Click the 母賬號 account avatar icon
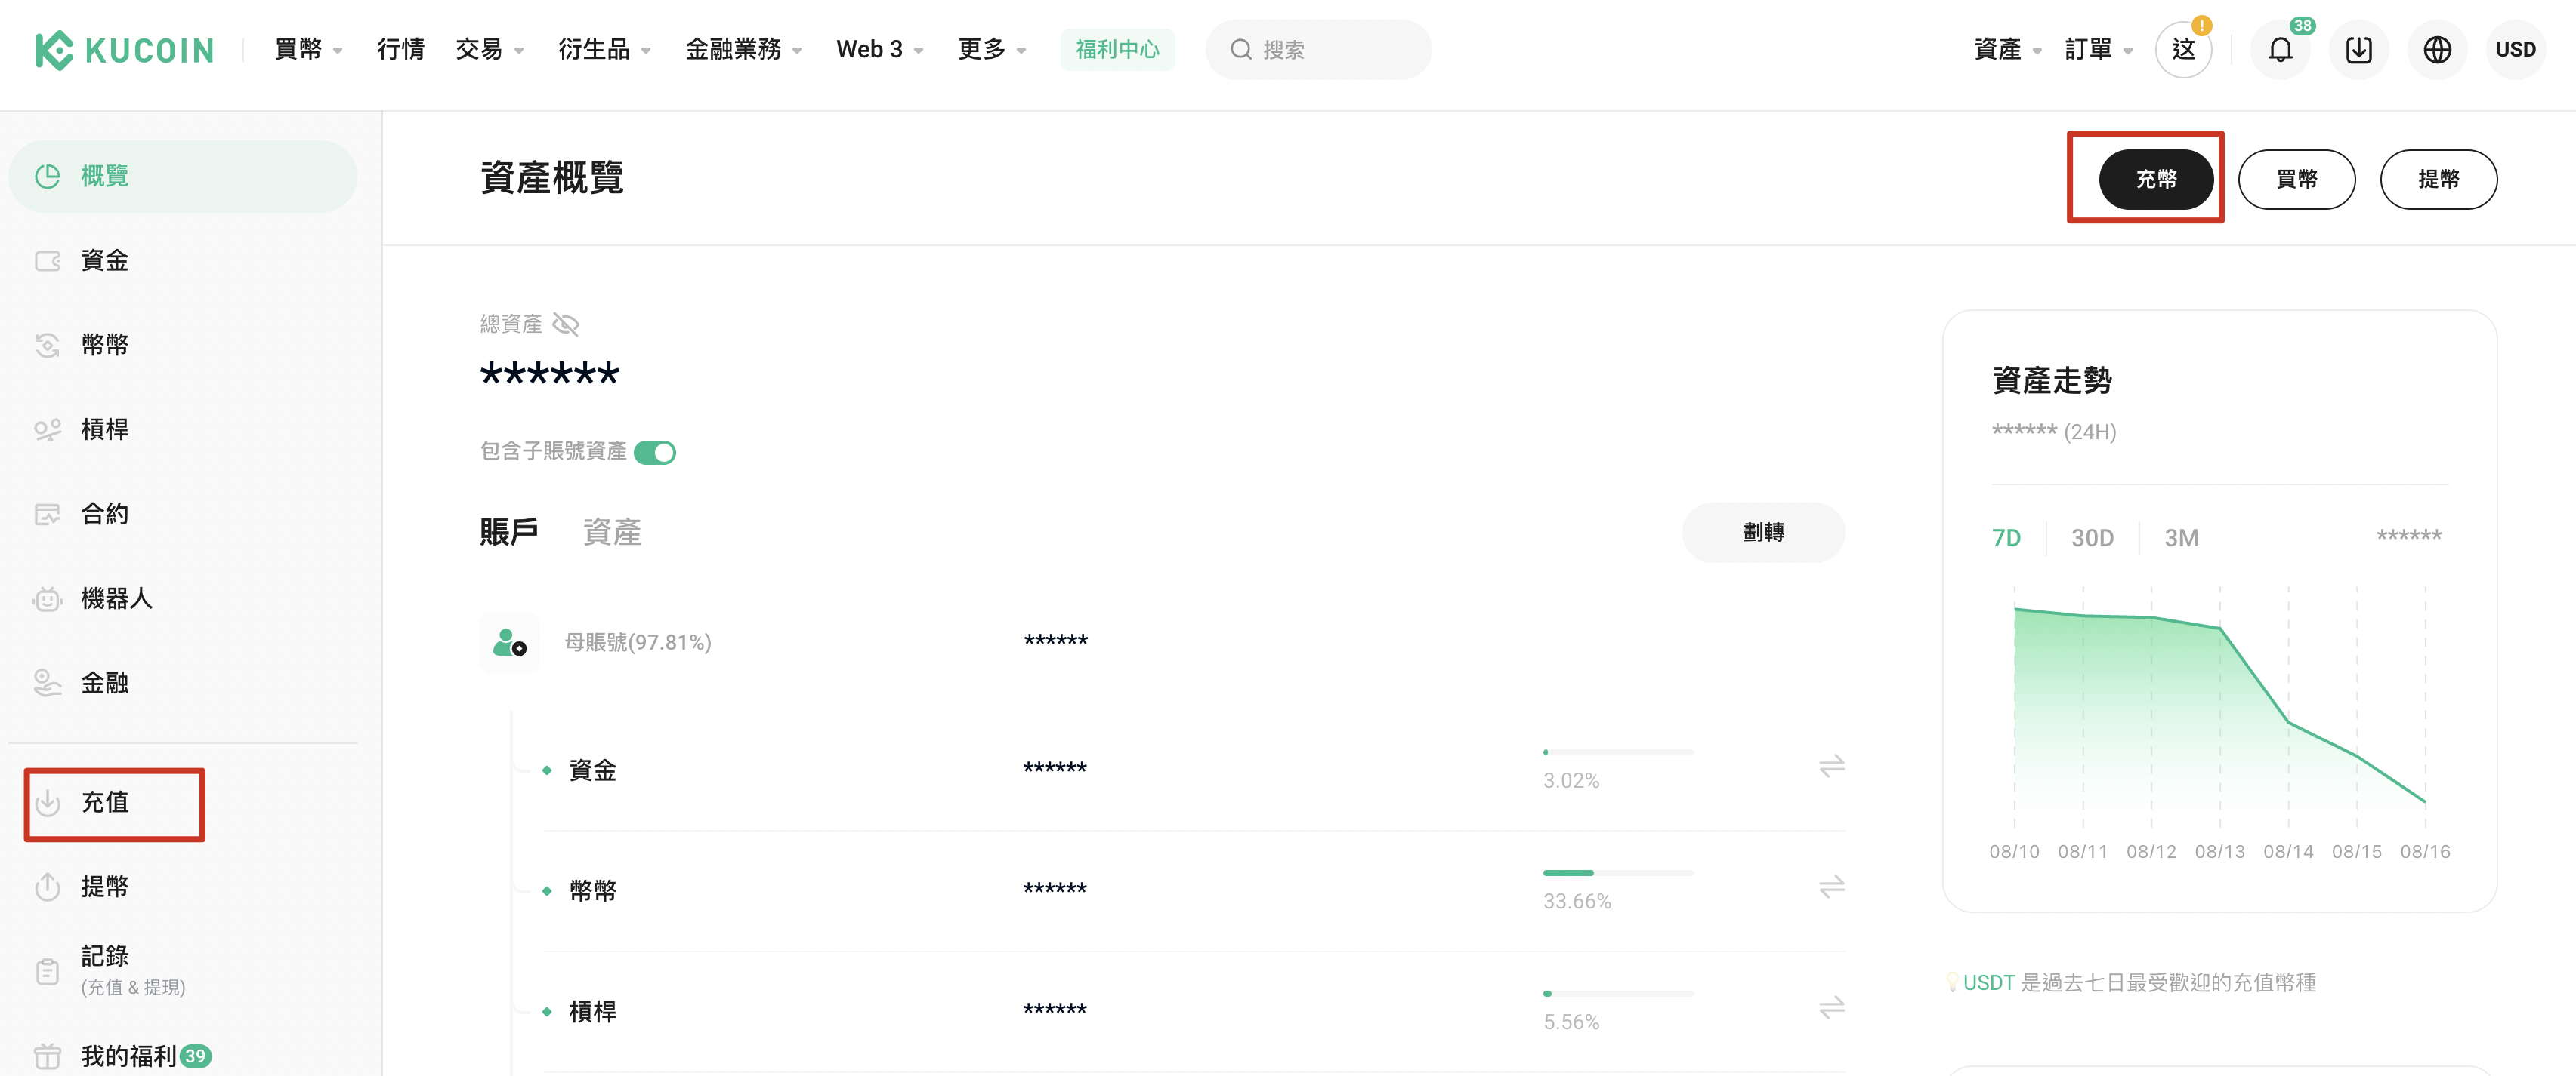This screenshot has height=1076, width=2576. point(509,642)
